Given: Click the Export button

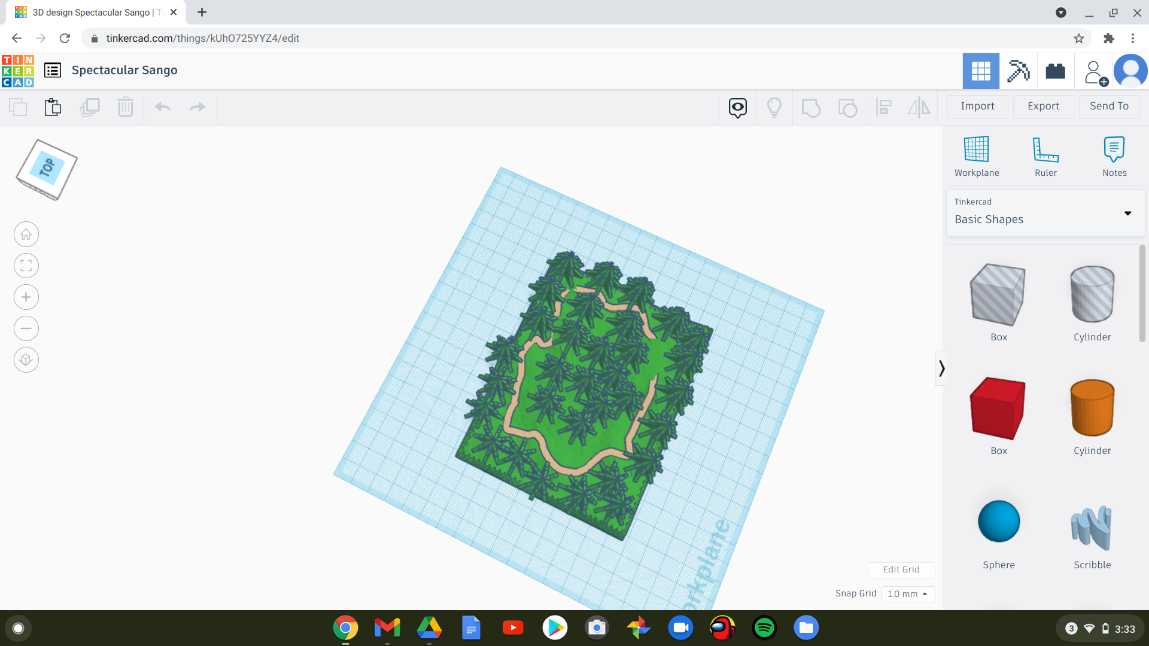Looking at the screenshot, I should [x=1043, y=106].
